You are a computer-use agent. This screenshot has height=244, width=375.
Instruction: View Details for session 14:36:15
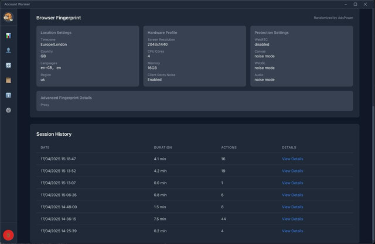[292, 219]
